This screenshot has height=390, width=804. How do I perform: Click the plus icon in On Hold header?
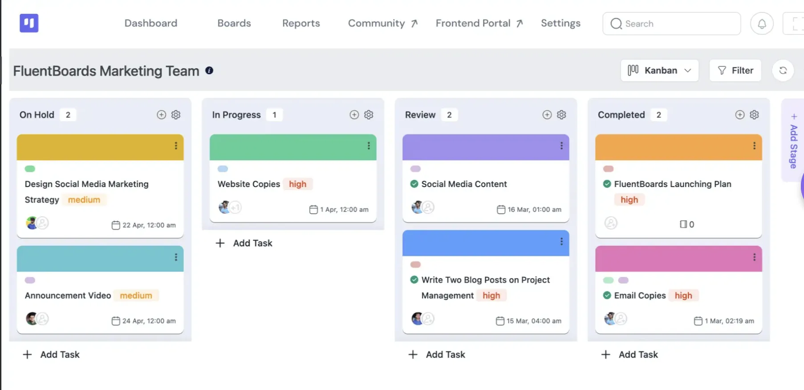(x=161, y=115)
